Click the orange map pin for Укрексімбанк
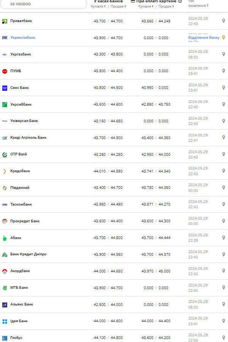The image size is (228, 342). click(x=223, y=37)
